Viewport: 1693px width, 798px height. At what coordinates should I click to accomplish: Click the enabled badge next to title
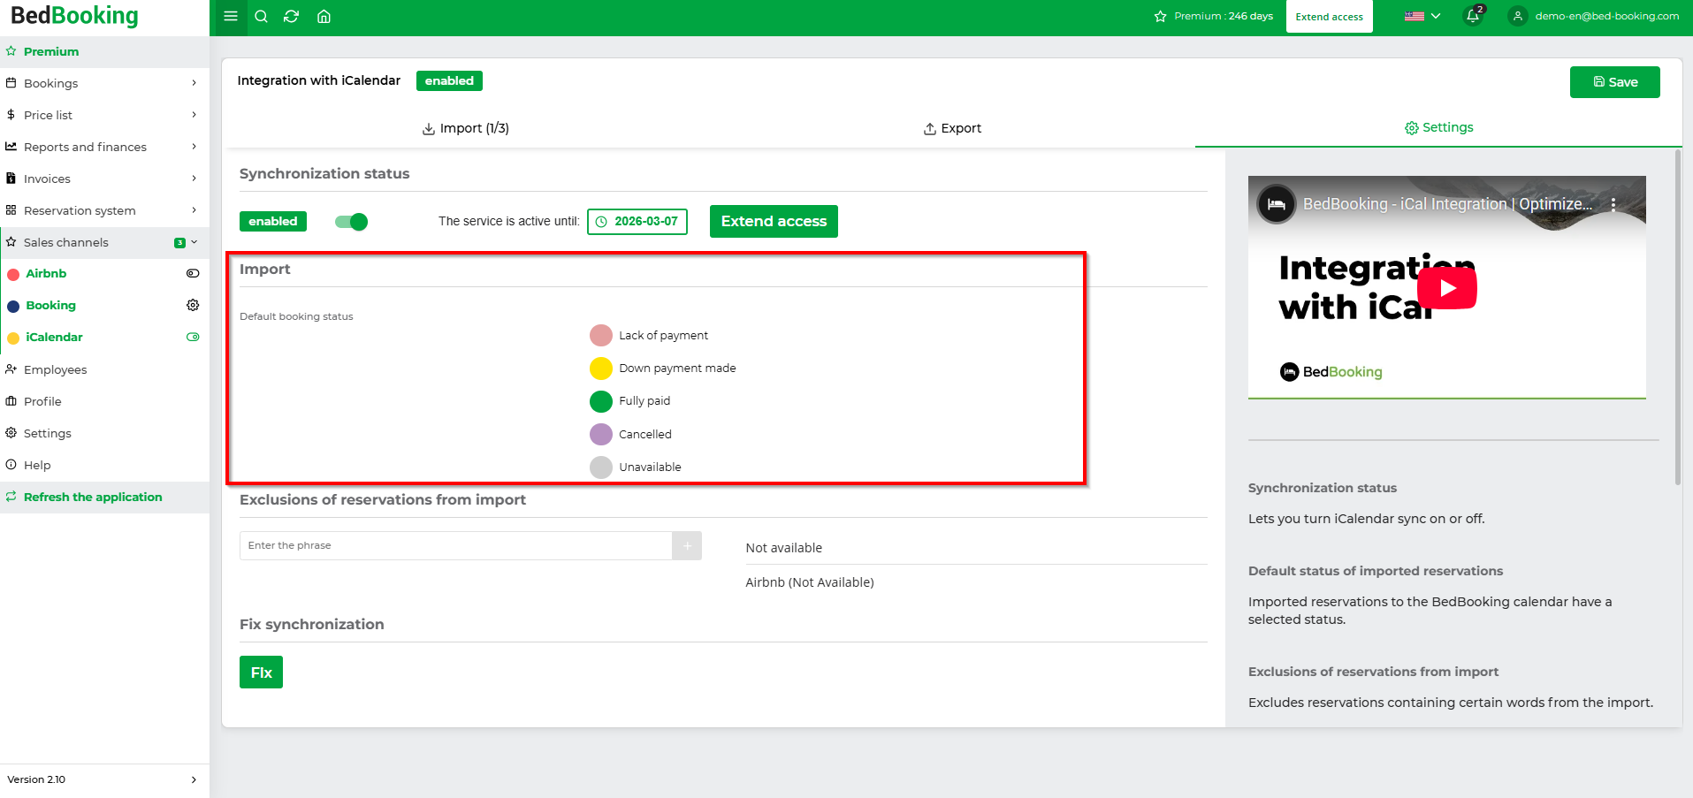tap(449, 80)
